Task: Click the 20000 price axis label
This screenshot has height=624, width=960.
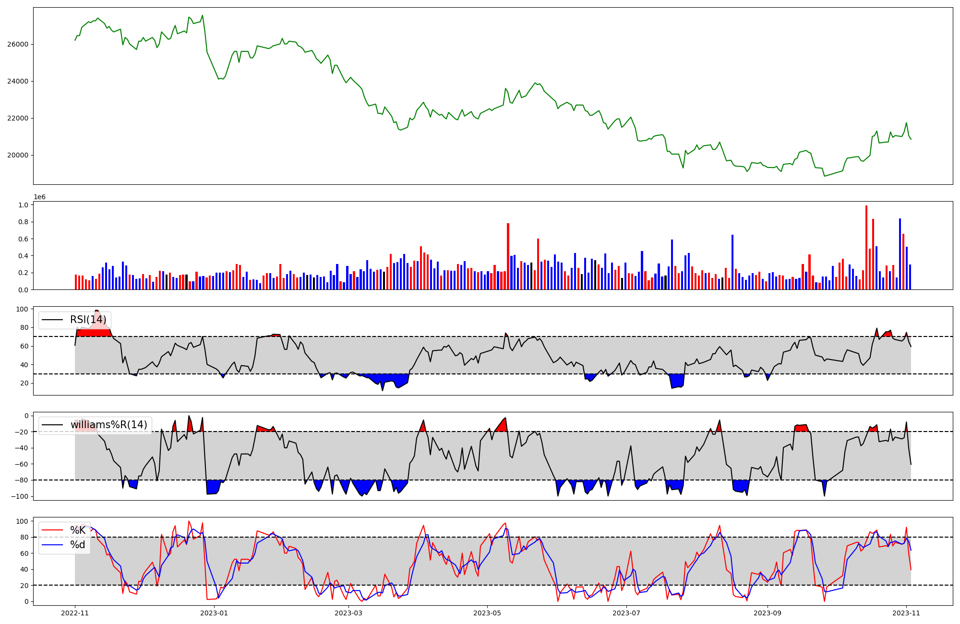Action: [x=17, y=156]
